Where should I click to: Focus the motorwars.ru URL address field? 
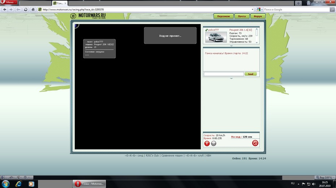point(146,9)
